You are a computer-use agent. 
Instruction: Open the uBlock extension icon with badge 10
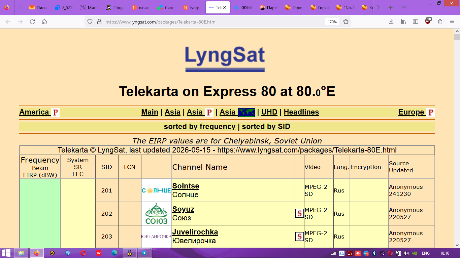click(x=428, y=21)
